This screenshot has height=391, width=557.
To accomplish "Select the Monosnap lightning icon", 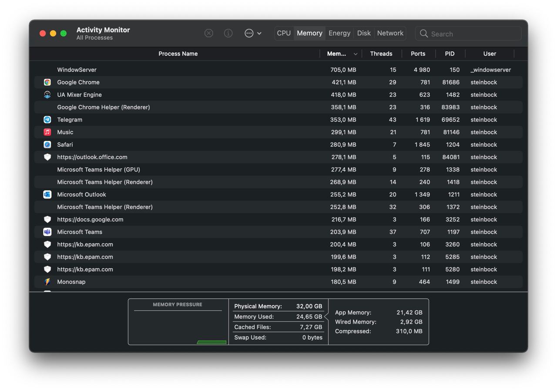I will click(47, 282).
